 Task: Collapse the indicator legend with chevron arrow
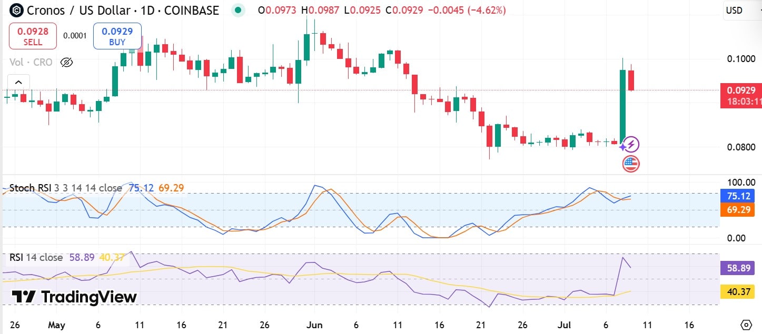tap(18, 82)
